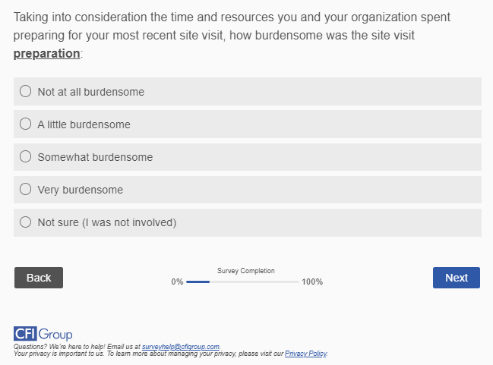Choose the 'A little burdensome' radio circle
493x365 pixels.
[25, 124]
